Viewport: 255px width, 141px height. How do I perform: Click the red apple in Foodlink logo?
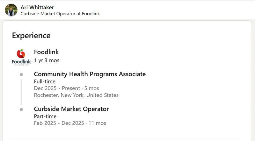point(21,54)
